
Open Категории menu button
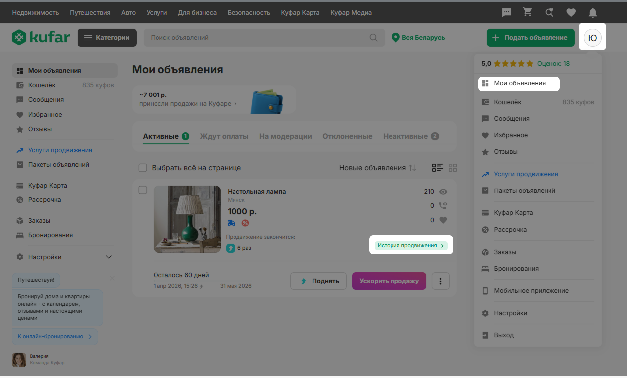107,38
